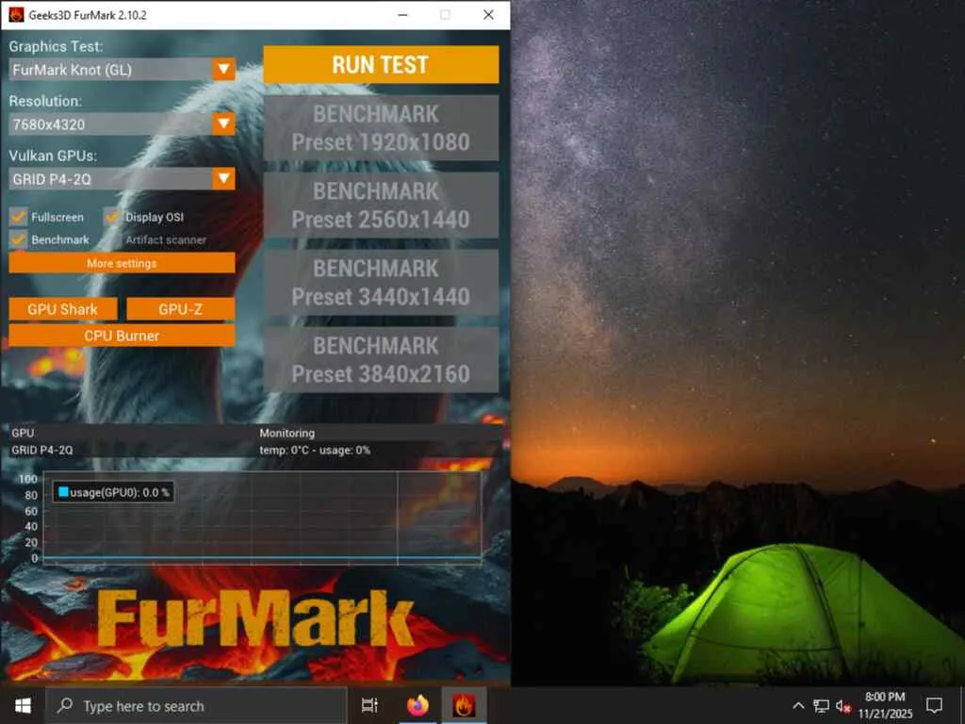Click the temp: 0°C - usage: 0% text
The width and height of the screenshot is (965, 724).
pos(315,450)
